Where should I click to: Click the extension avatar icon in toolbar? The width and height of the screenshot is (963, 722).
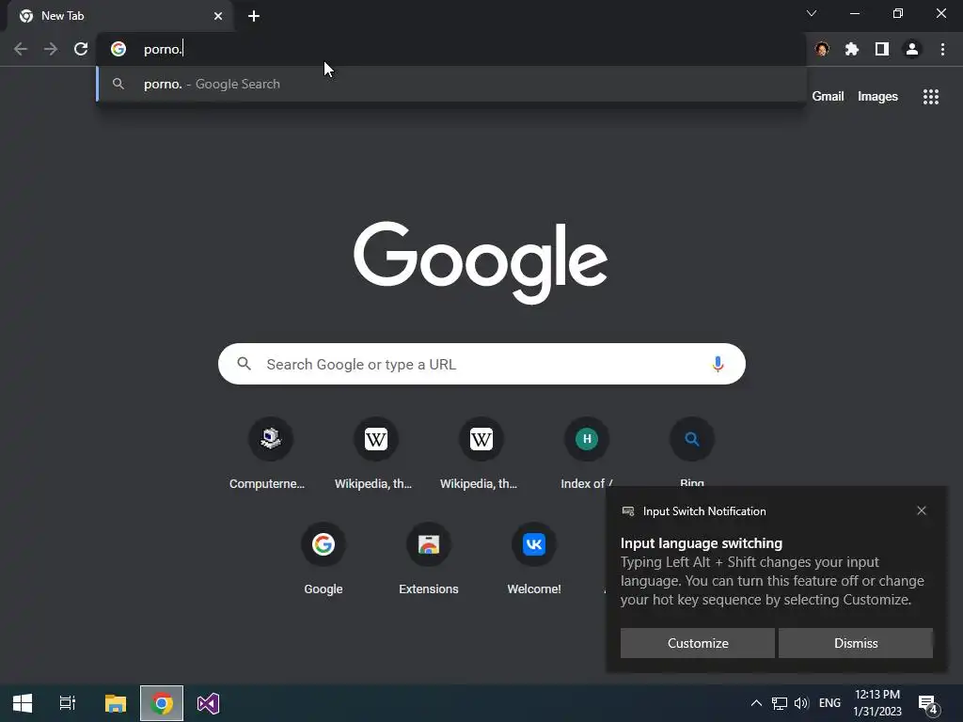point(822,49)
